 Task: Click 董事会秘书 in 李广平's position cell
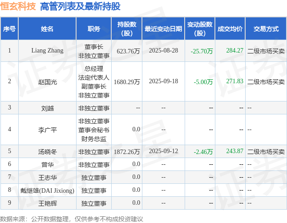pos(94,130)
